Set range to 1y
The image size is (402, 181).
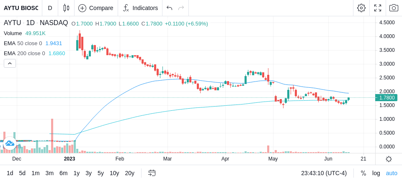(x=76, y=173)
